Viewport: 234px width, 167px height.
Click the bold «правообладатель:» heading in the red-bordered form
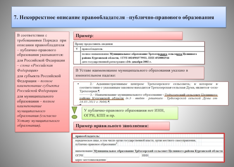tap(88, 136)
